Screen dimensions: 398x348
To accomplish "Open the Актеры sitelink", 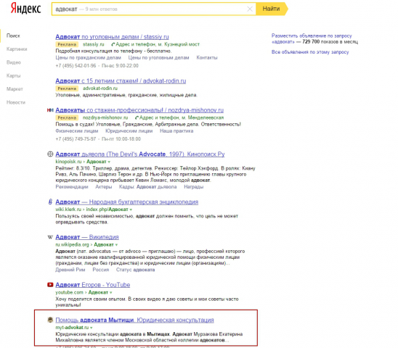I will [x=104, y=187].
